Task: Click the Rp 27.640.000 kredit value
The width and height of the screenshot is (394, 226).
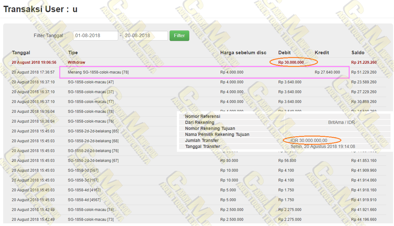Action: tap(327, 72)
